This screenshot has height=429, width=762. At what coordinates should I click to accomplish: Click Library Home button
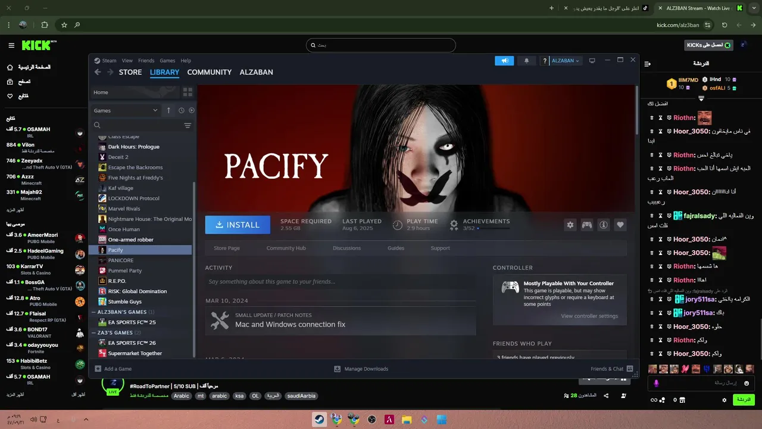click(x=135, y=92)
